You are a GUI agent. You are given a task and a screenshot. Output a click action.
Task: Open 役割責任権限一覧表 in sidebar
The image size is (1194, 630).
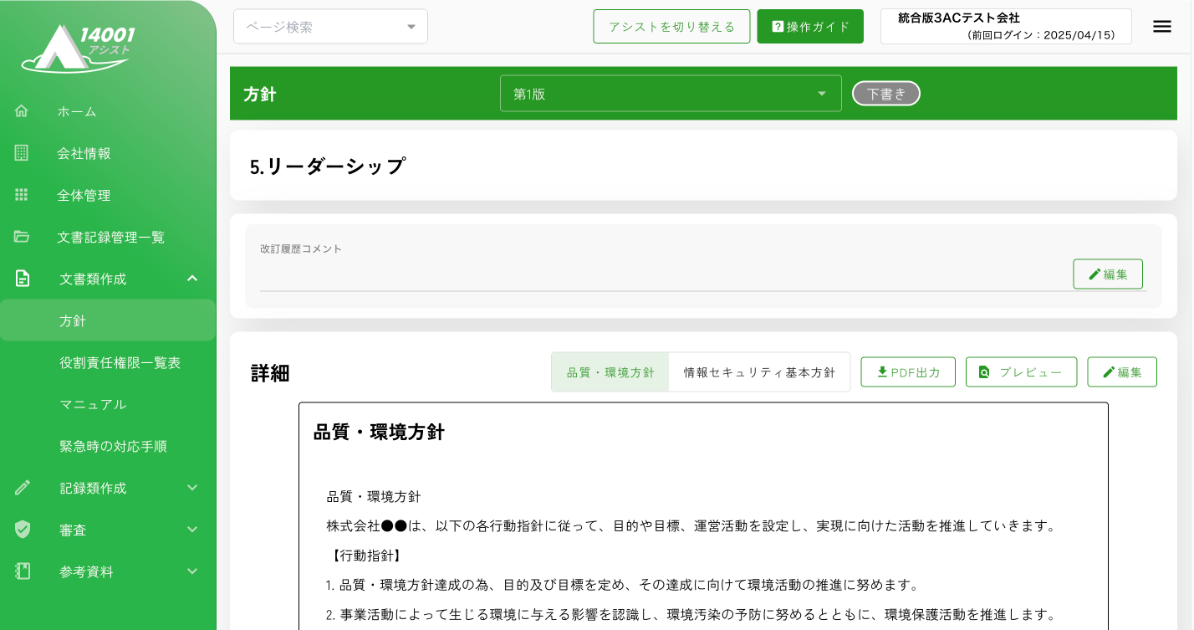pos(120,362)
